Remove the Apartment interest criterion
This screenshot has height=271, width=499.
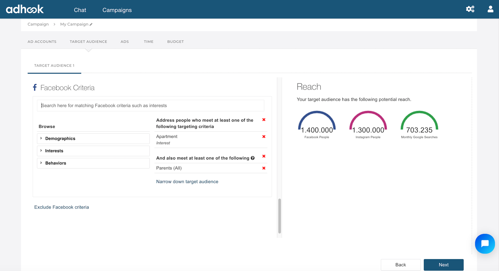pyautogui.click(x=264, y=137)
